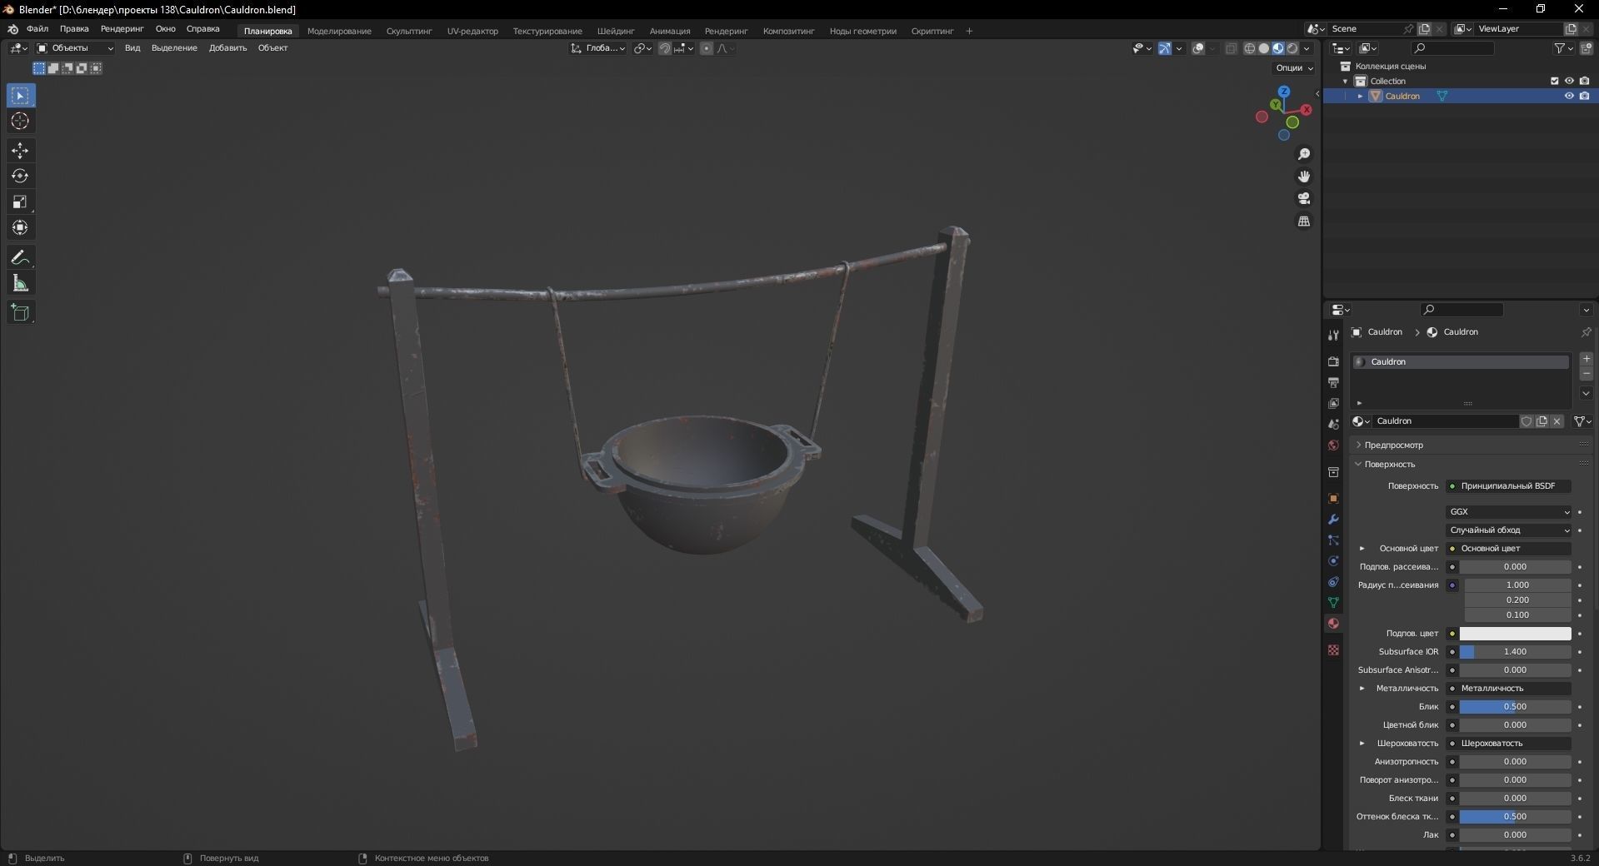Open the 'Файл' menu

(37, 29)
